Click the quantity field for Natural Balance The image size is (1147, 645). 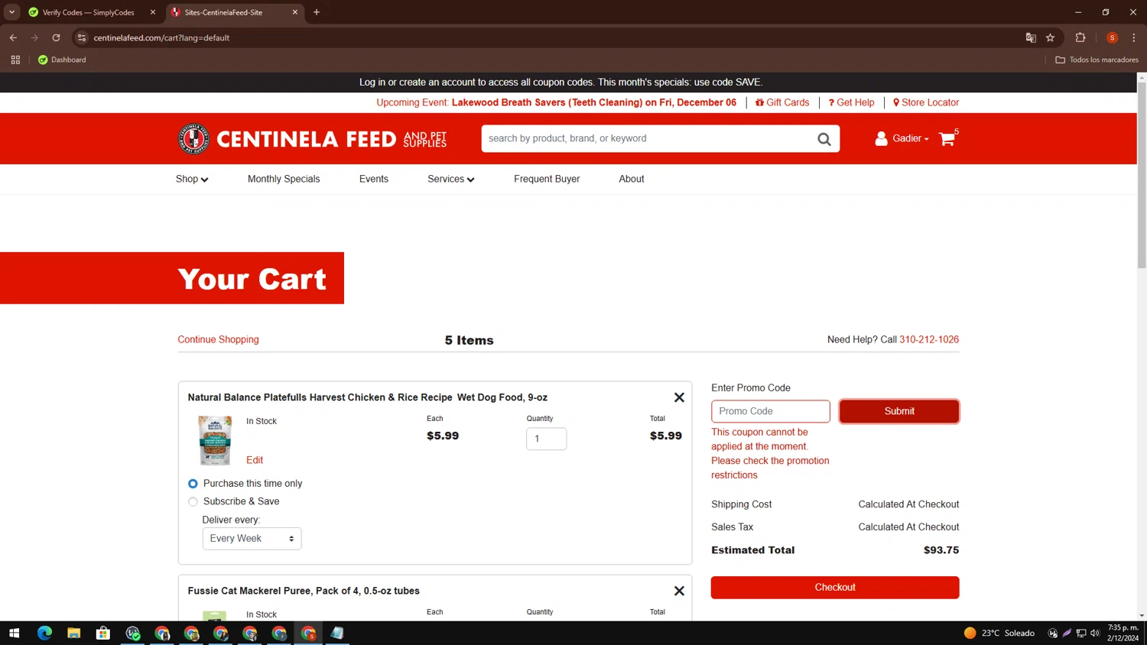(x=546, y=439)
